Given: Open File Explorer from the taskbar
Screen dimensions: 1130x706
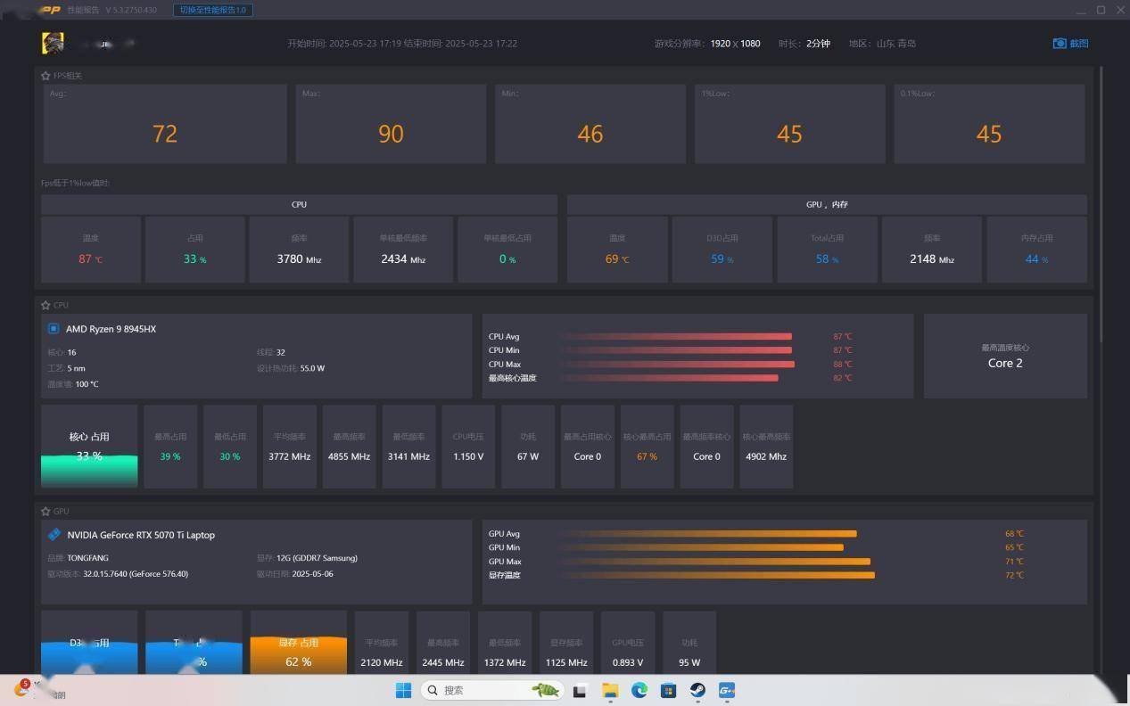Looking at the screenshot, I should click(x=610, y=690).
